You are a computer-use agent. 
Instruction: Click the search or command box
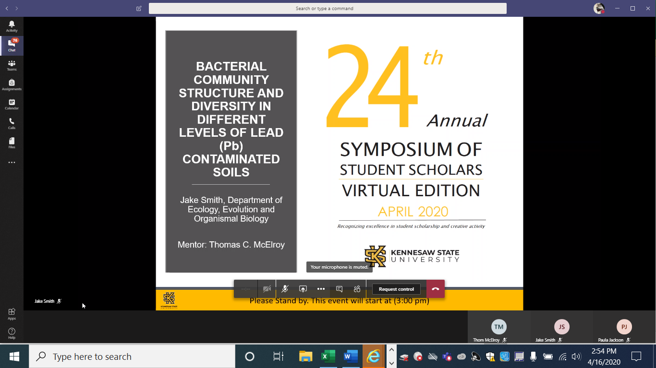(x=328, y=8)
